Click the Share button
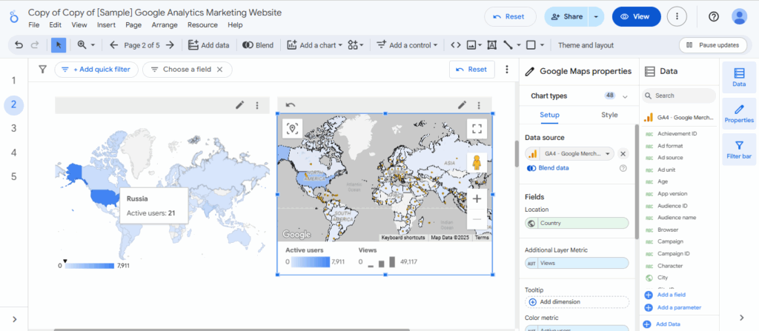The height and width of the screenshot is (331, 759). tap(566, 16)
